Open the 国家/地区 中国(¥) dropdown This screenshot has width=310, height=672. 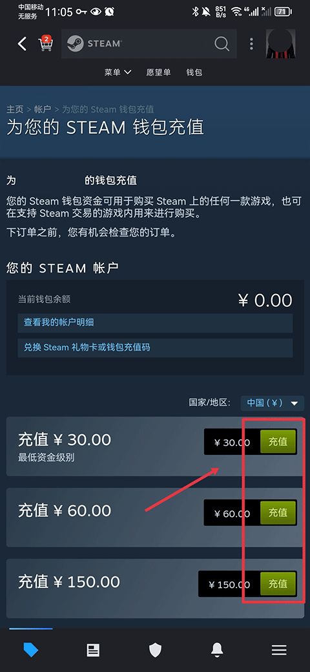coord(273,403)
